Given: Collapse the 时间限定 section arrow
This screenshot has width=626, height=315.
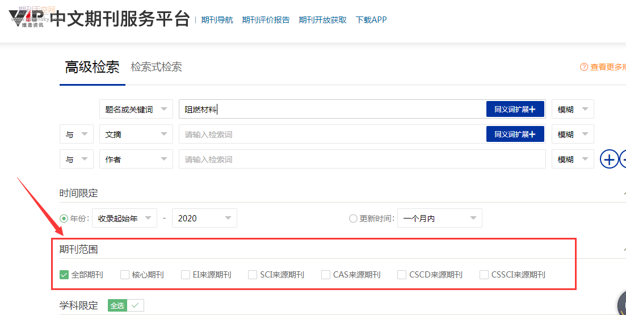Looking at the screenshot, I should pyautogui.click(x=624, y=194).
